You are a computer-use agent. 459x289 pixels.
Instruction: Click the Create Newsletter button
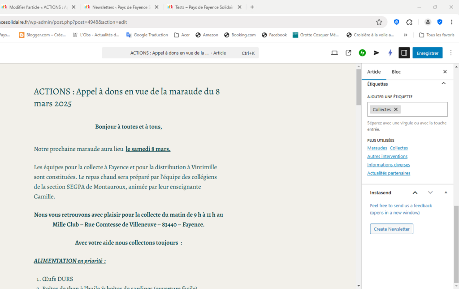click(x=392, y=229)
